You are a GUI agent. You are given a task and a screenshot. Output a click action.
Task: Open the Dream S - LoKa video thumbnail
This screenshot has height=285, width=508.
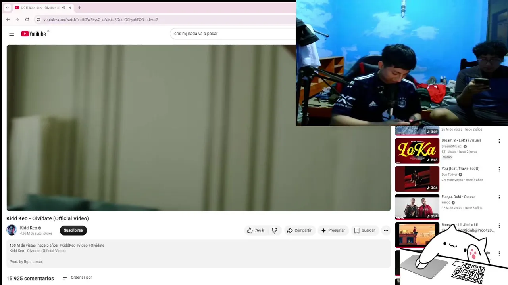click(x=417, y=150)
